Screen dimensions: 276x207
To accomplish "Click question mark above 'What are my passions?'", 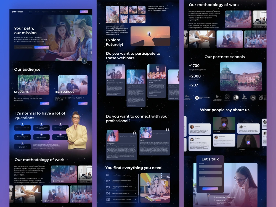I will pyautogui.click(x=60, y=124).
